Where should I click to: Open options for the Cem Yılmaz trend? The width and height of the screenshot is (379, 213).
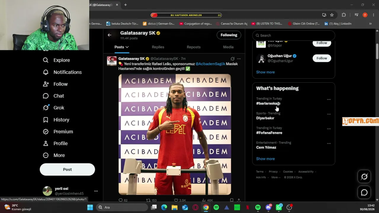[x=329, y=143]
